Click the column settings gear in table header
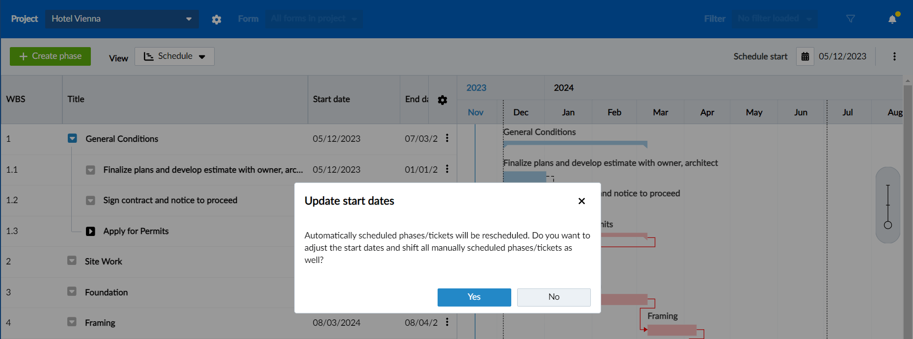913x339 pixels. click(x=443, y=100)
